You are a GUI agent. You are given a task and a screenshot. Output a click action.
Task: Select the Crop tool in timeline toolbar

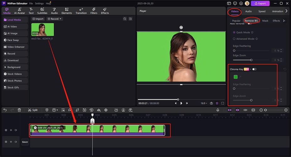77,110
